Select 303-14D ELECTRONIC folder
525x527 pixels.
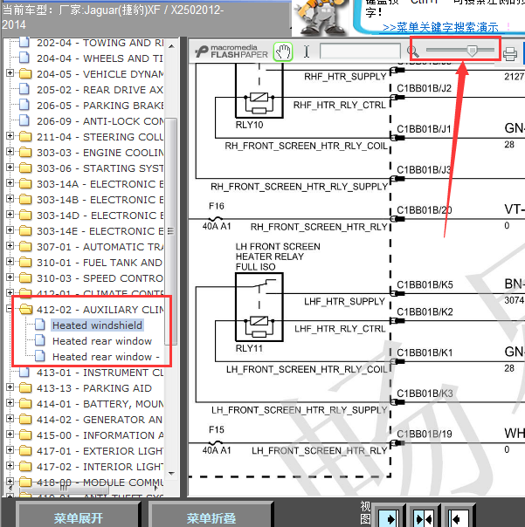pos(100,216)
